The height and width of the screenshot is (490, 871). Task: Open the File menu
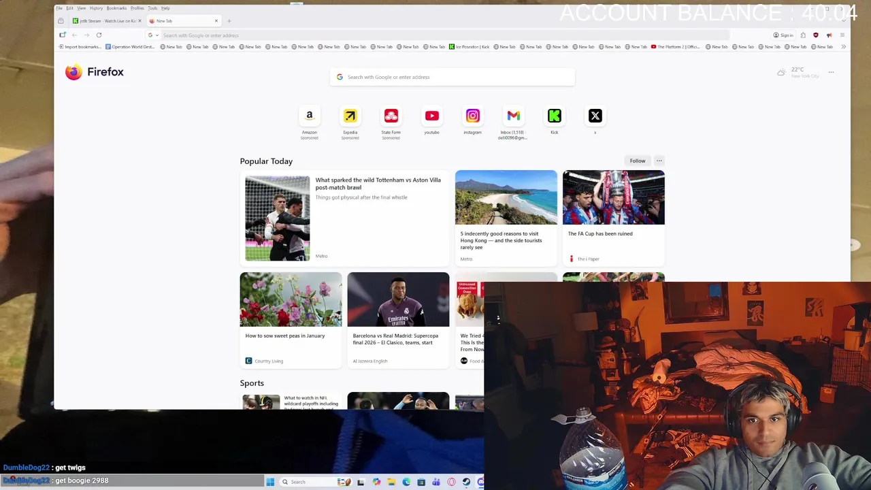tap(59, 8)
